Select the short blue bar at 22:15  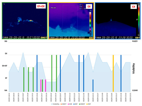93,86
